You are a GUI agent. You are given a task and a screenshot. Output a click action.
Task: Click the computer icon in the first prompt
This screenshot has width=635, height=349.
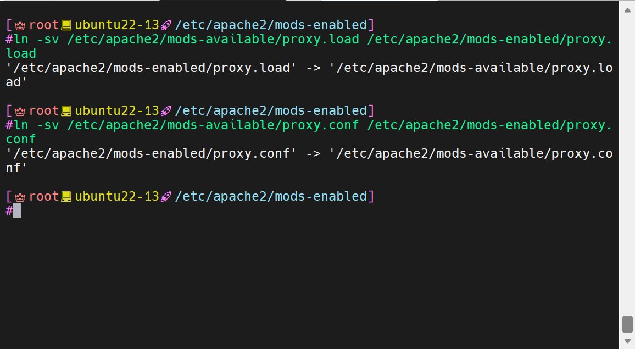[x=66, y=25]
